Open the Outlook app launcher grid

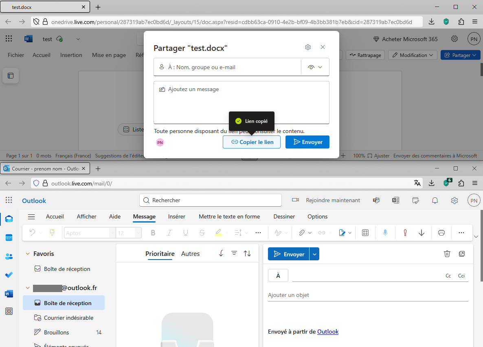pyautogui.click(x=9, y=200)
